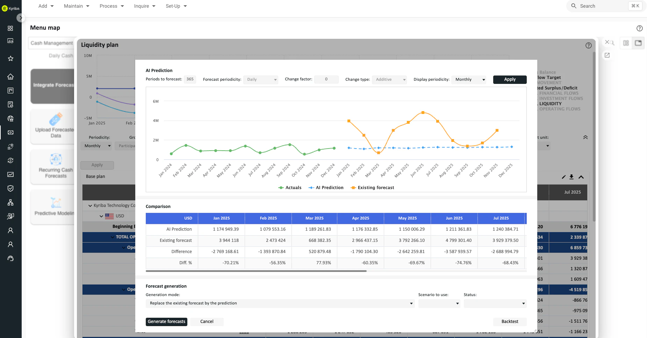Image resolution: width=647 pixels, height=338 pixels.
Task: Click the shield compliance icon in sidebar
Action: point(10,188)
